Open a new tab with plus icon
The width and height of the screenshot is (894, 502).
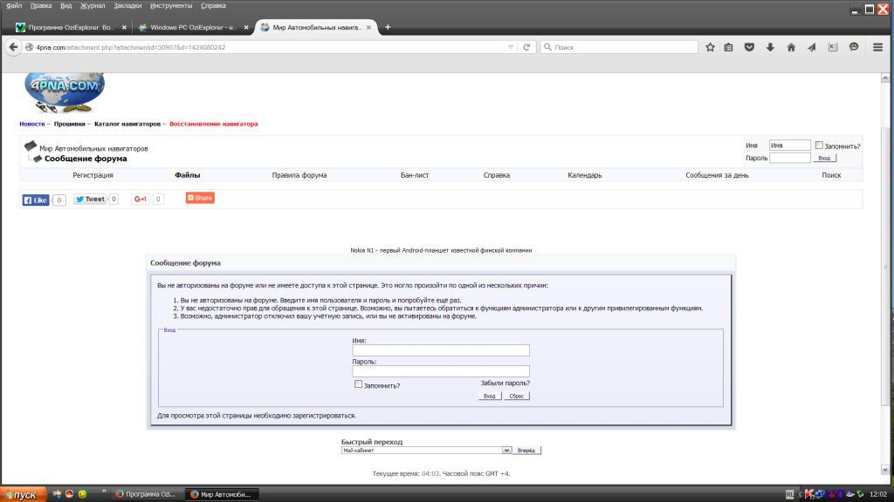pyautogui.click(x=388, y=27)
